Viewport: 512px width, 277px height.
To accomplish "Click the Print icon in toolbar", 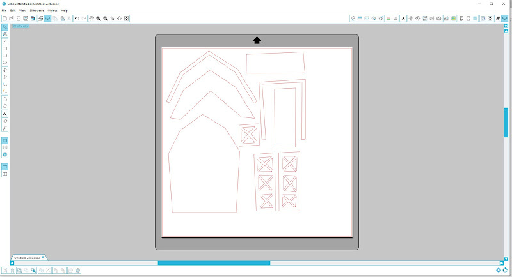I will click(x=40, y=19).
